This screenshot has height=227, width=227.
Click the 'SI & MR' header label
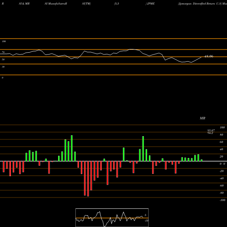coord(24,4)
